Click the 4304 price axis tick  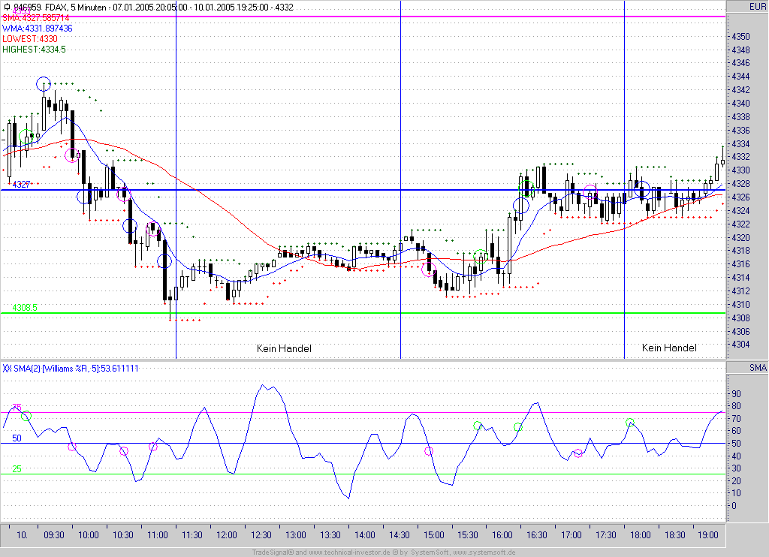[740, 345]
